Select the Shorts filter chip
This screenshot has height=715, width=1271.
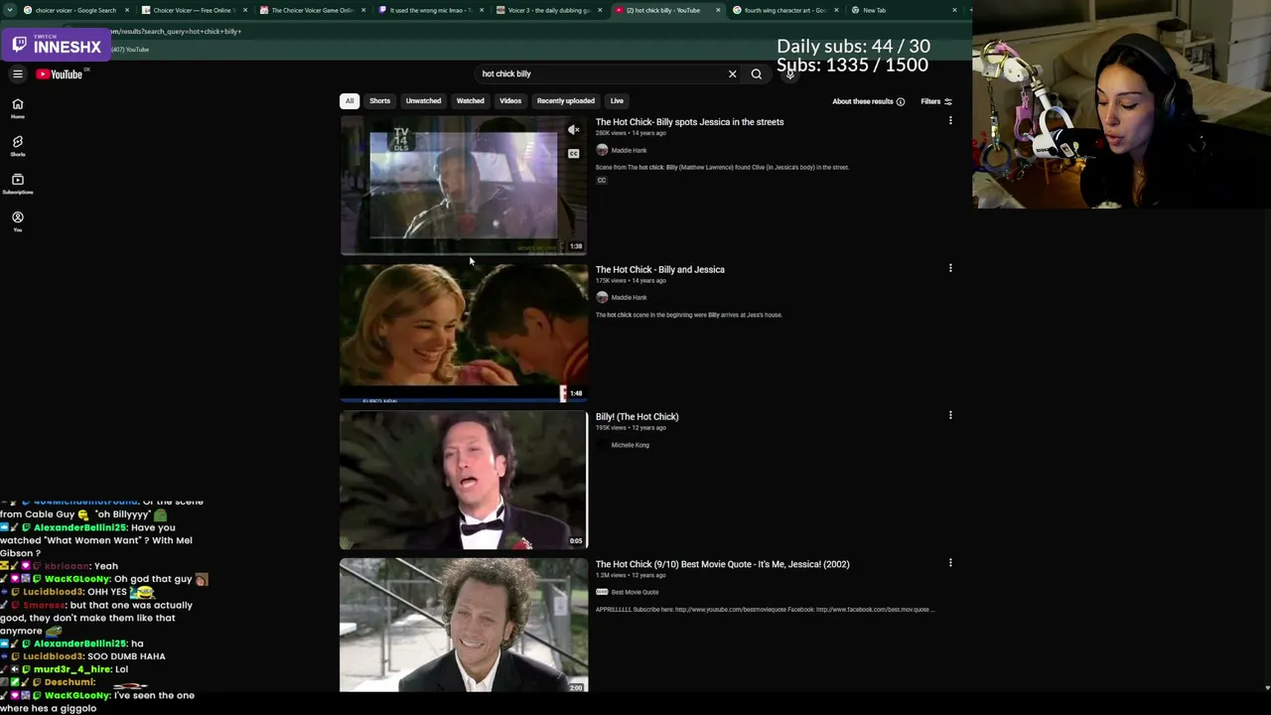pyautogui.click(x=380, y=100)
